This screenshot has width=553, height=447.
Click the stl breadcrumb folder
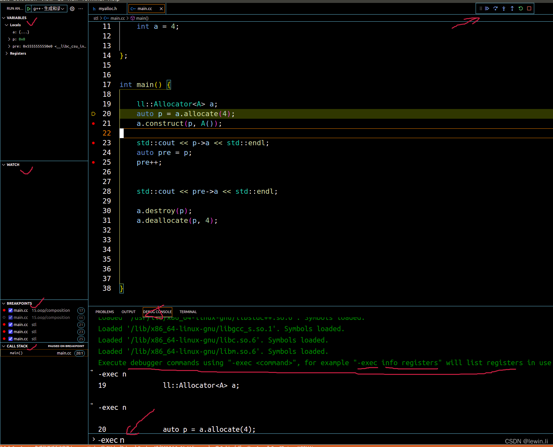[x=96, y=18]
